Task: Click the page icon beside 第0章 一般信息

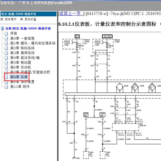Action: pos(6,38)
